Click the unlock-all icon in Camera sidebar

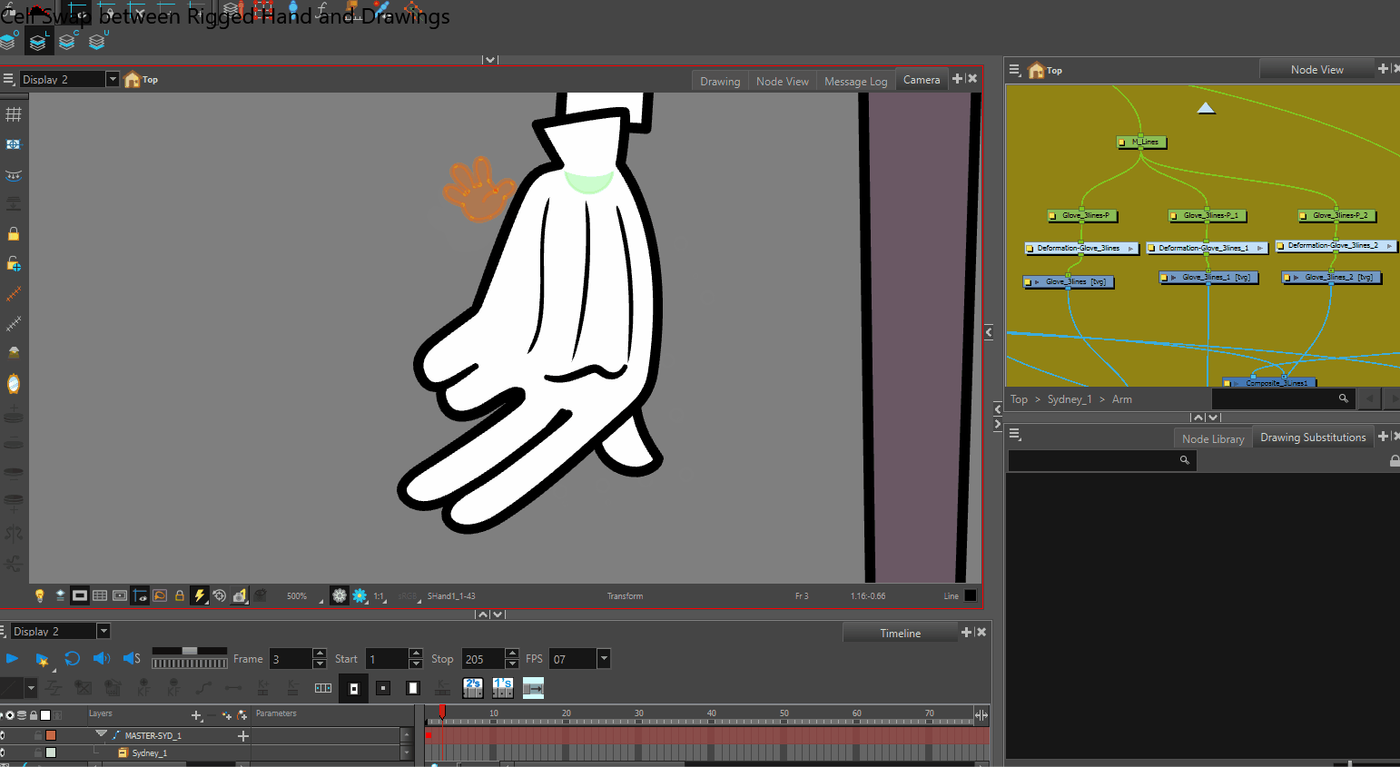pos(14,263)
